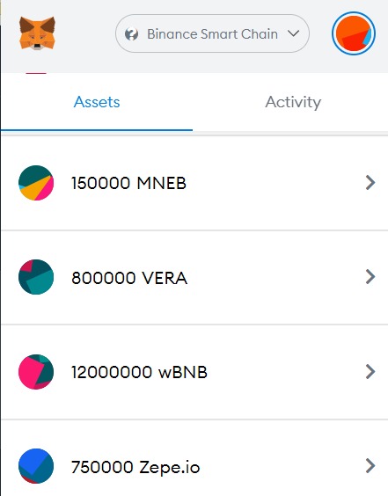Click the Zepe.io token icon
This screenshot has width=388, height=496.
[x=36, y=466]
